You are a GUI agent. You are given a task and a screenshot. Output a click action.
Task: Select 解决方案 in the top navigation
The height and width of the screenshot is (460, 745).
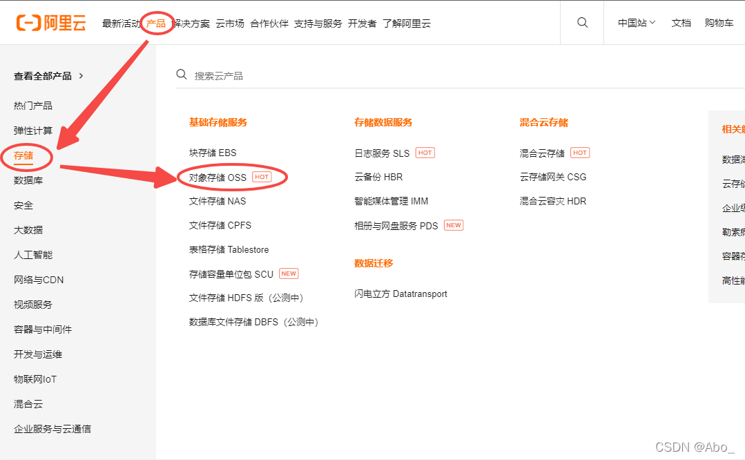[x=192, y=22]
